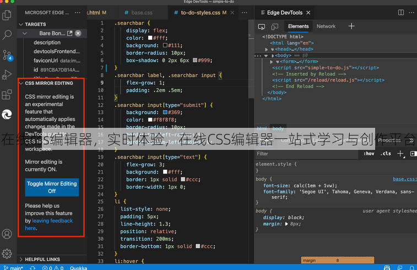Image resolution: width=417 pixels, height=270 pixels.
Task: Open sidebar more actions ellipsis
Action: (77, 13)
